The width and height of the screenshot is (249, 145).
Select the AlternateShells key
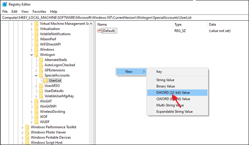click(56, 60)
